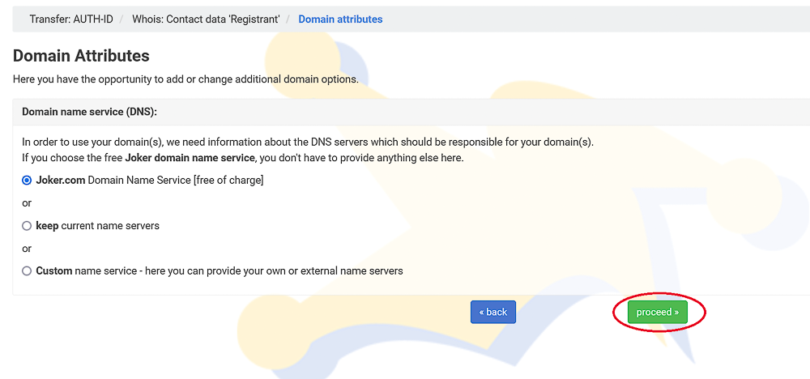Click the bold 'Joker domain name service' text
This screenshot has height=379, width=810.
[190, 158]
